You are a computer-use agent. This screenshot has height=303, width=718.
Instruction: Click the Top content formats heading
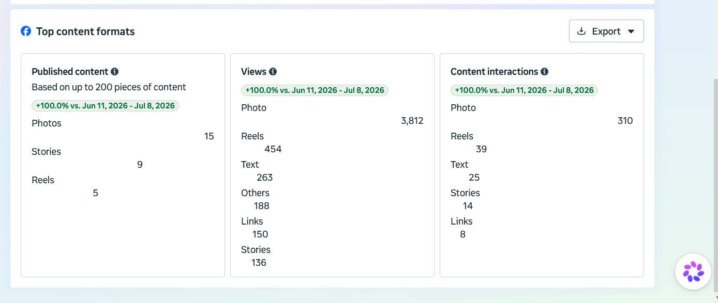pos(85,31)
